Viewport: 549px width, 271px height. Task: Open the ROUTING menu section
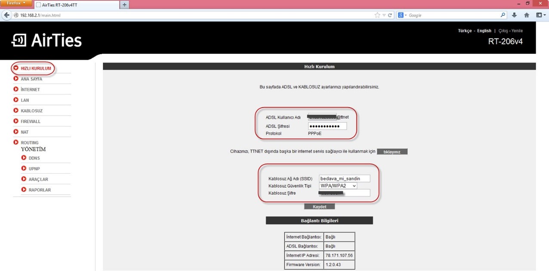pyautogui.click(x=30, y=143)
